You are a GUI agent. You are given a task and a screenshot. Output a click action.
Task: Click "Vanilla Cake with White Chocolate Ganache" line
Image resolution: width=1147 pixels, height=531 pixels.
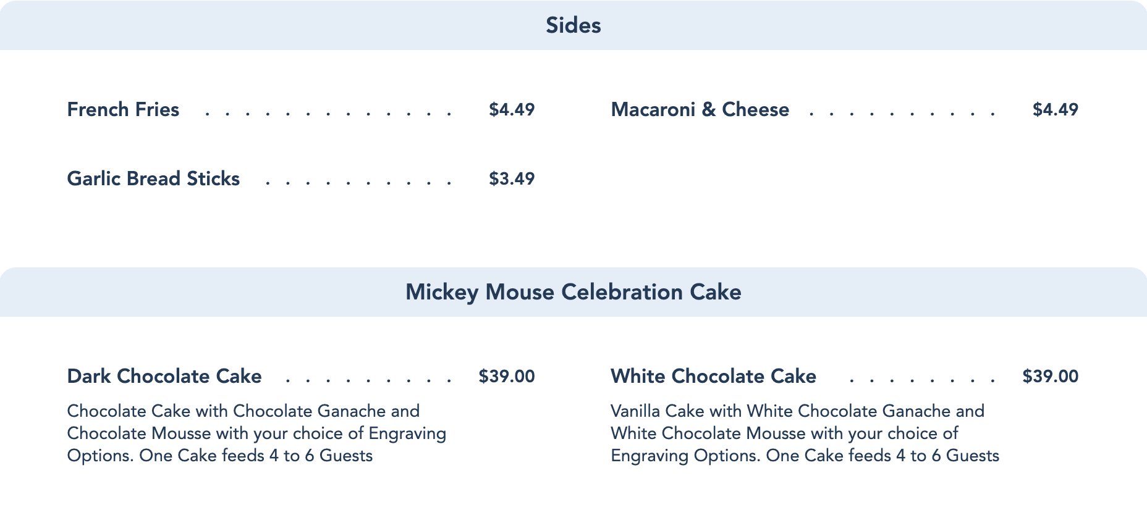(x=797, y=411)
